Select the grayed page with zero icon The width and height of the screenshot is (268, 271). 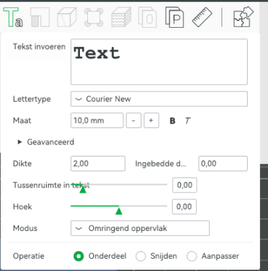(148, 17)
